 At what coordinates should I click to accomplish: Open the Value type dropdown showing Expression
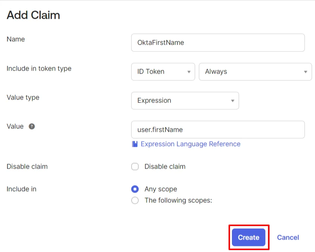point(185,101)
